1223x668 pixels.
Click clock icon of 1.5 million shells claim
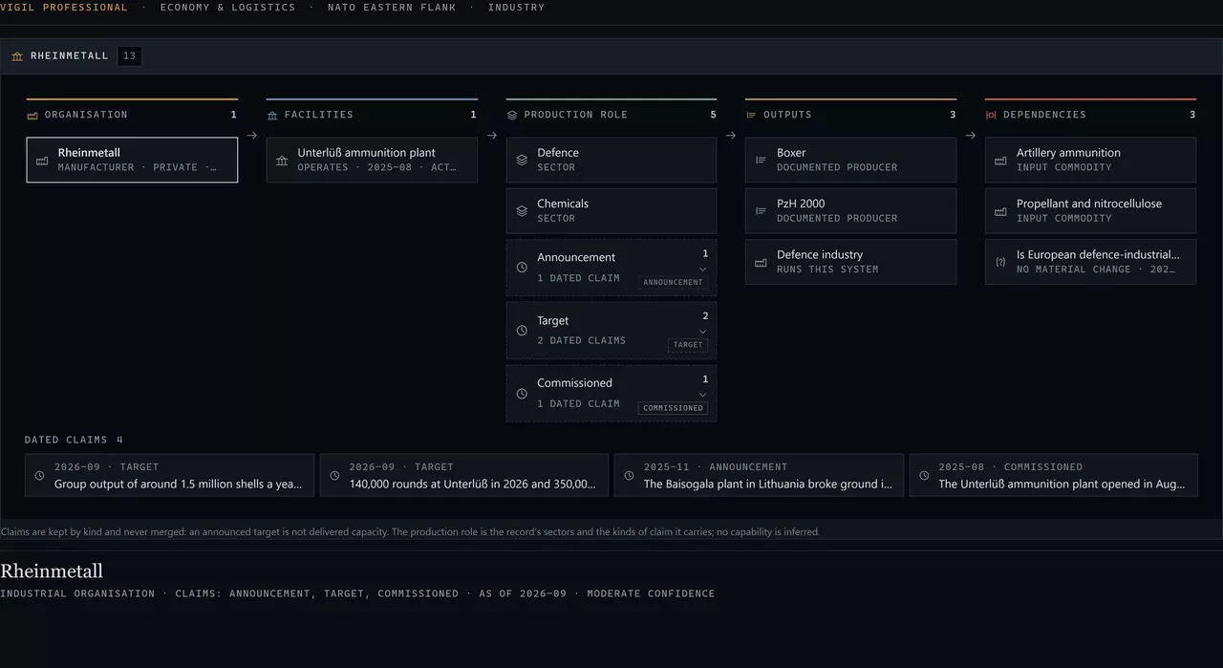click(39, 476)
